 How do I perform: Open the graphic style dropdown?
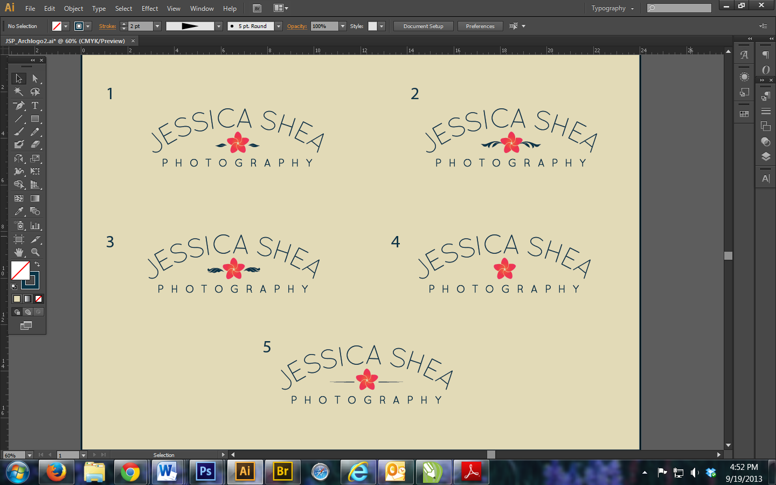(382, 26)
